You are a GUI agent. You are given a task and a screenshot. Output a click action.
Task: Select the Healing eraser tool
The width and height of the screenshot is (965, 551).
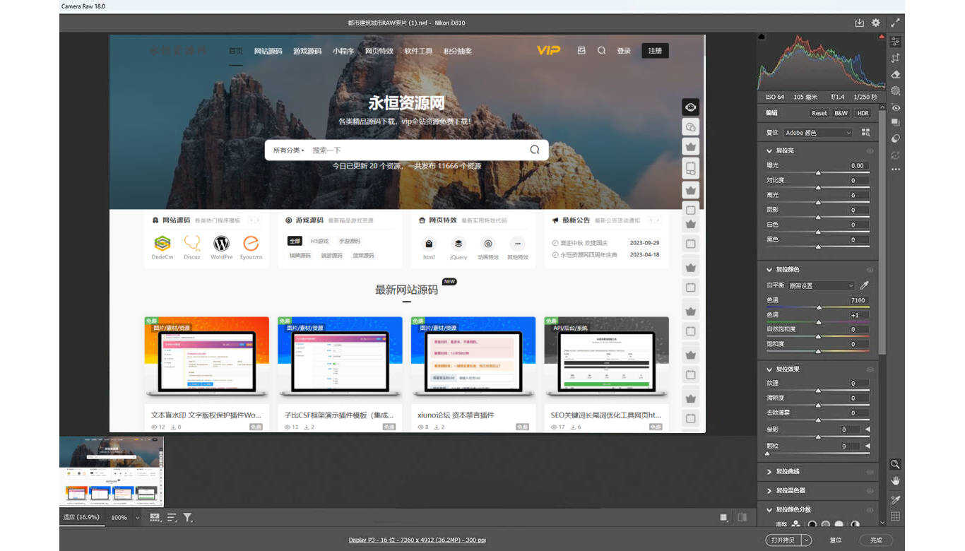coord(895,74)
